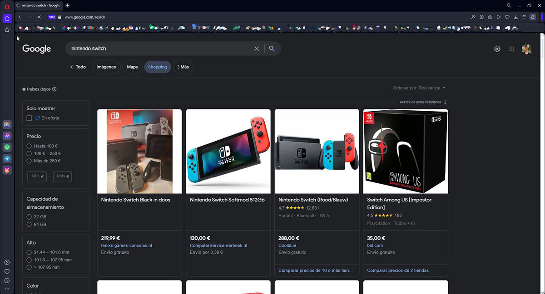Select 64 GB storage option

point(29,224)
